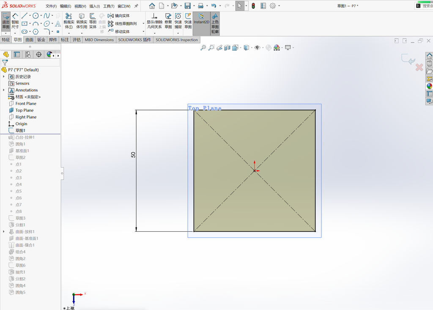Switch to the 钣金 tab
Screen dimensions: 433x310
41,40
